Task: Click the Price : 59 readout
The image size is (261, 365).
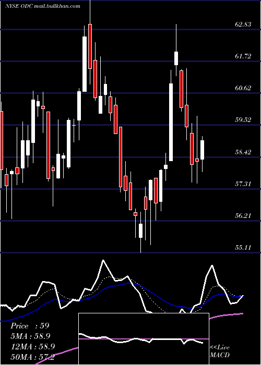Action: [x=30, y=326]
